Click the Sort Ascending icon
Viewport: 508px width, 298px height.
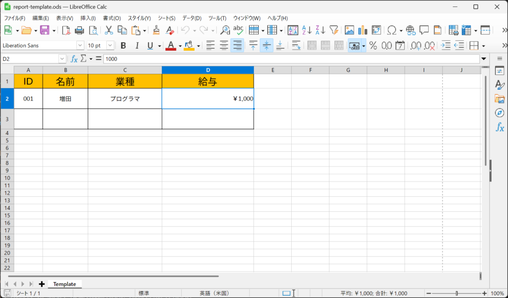pos(307,30)
